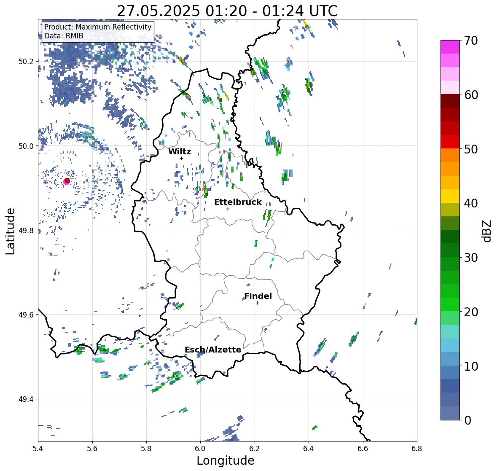The height and width of the screenshot is (471, 497).
Task: Click longitude tick 5.4
Action: (38, 448)
